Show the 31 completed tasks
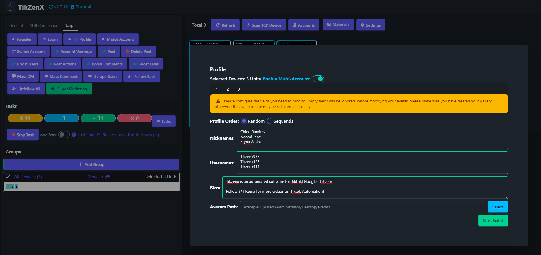The width and height of the screenshot is (541, 255). coord(98,118)
